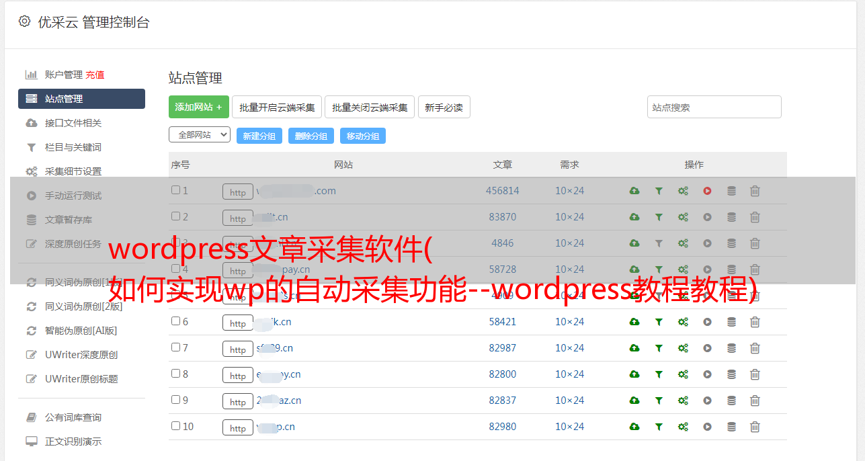865x461 pixels.
Task: Click the database icon in row 1
Action: point(731,191)
